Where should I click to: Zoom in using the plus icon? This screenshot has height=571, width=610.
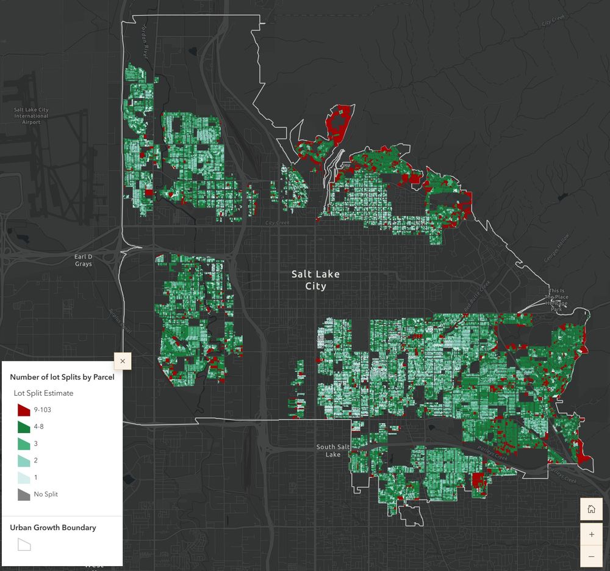(591, 534)
